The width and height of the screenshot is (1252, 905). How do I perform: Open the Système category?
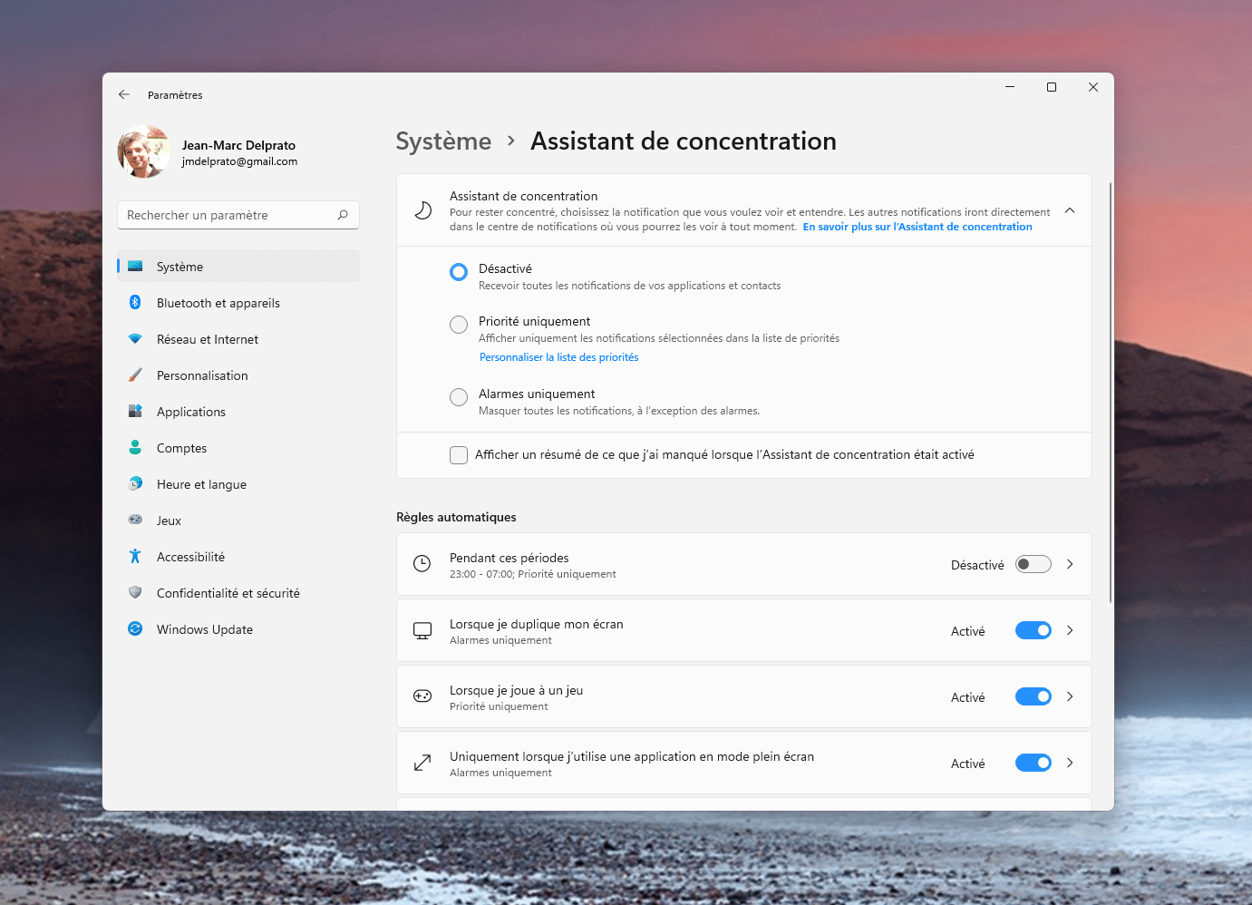tap(238, 266)
